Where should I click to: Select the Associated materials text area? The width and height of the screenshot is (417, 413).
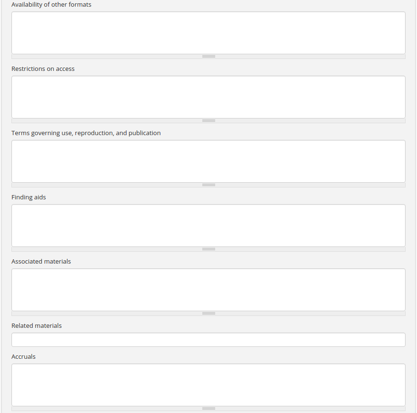208,290
